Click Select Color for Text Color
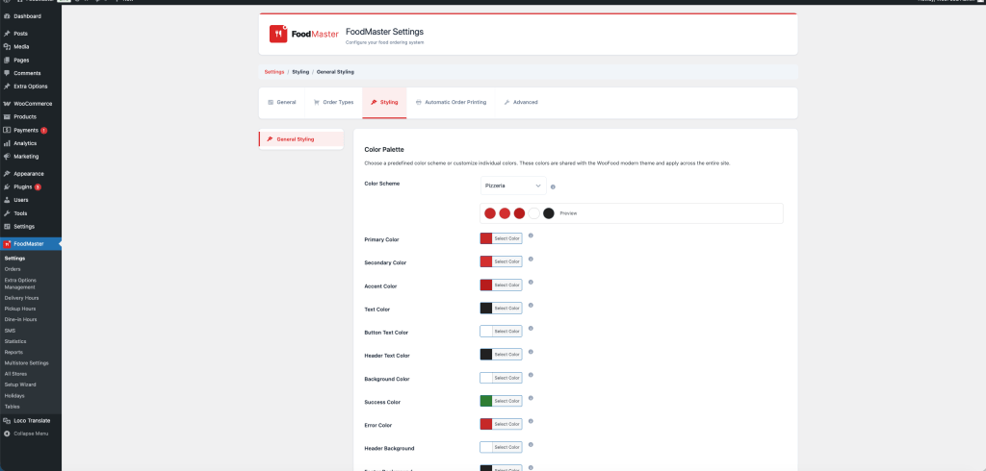Screen dimensions: 986x471 click(x=506, y=309)
